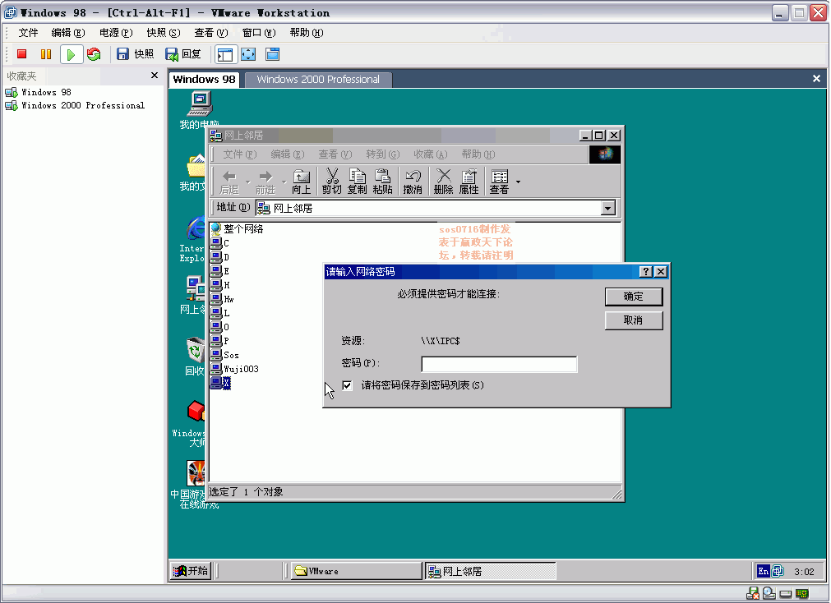Close the 请输入网络密码 dialog
831x603 pixels.
(x=660, y=272)
